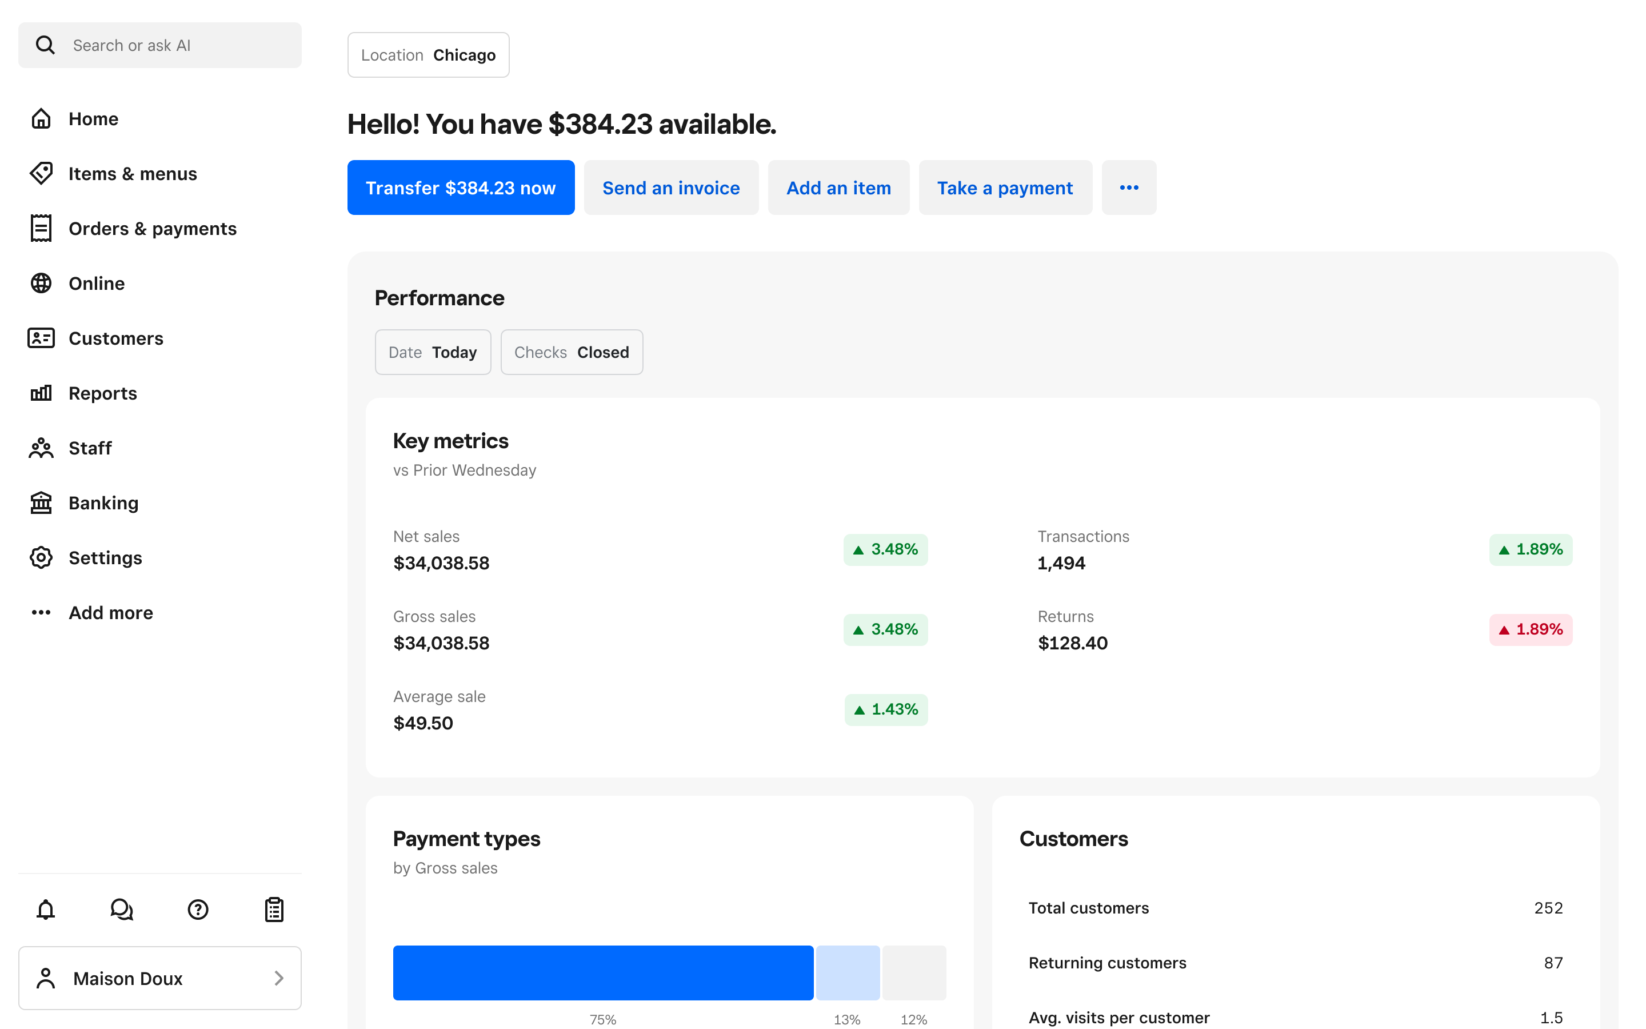
Task: Click Transfer $384.23 now
Action: 461,187
